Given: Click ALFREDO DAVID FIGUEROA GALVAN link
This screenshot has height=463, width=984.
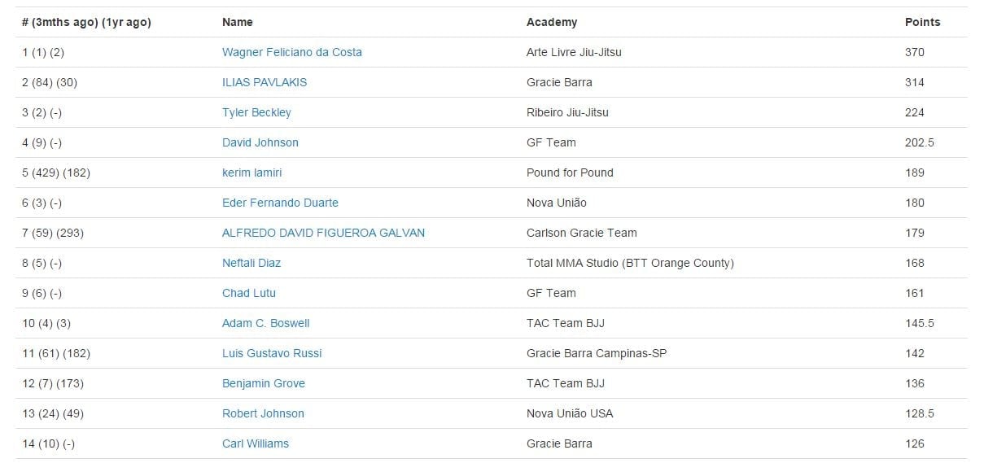Looking at the screenshot, I should (x=323, y=233).
